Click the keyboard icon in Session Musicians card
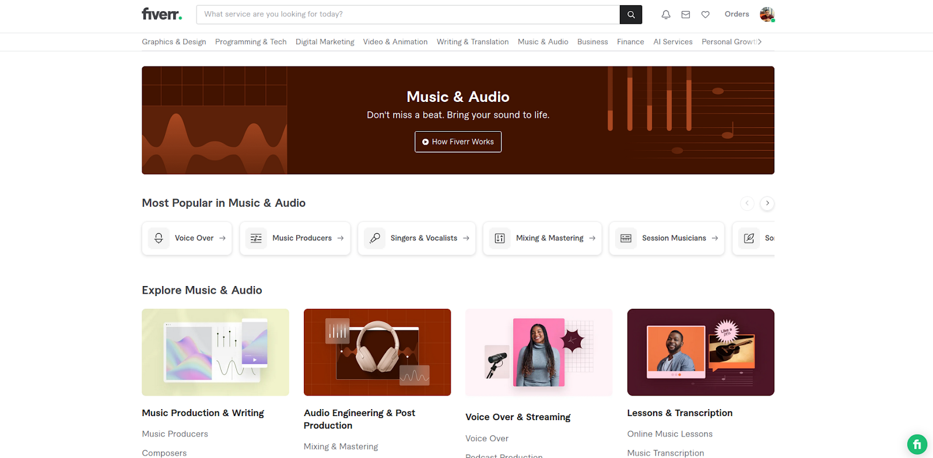The image size is (933, 458). (626, 238)
